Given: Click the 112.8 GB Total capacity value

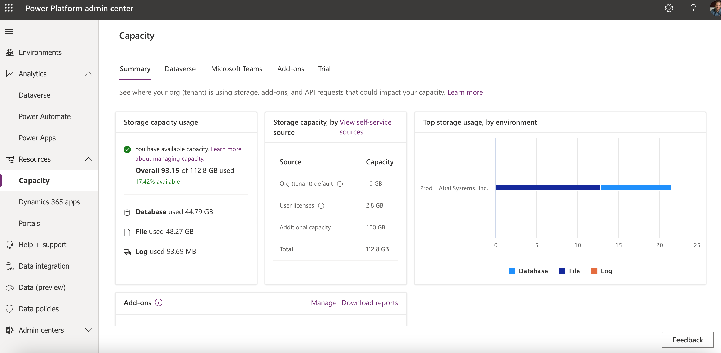Looking at the screenshot, I should click(377, 249).
